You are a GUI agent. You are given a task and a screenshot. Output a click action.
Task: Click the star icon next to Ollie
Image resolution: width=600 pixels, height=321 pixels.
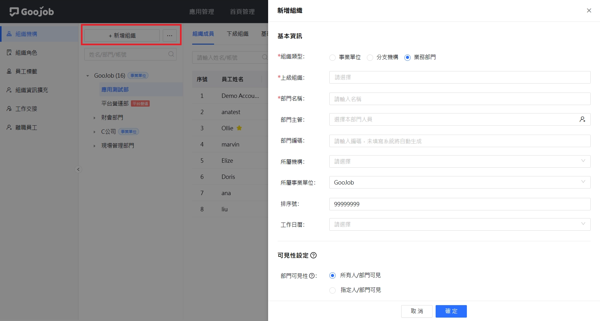coord(239,128)
